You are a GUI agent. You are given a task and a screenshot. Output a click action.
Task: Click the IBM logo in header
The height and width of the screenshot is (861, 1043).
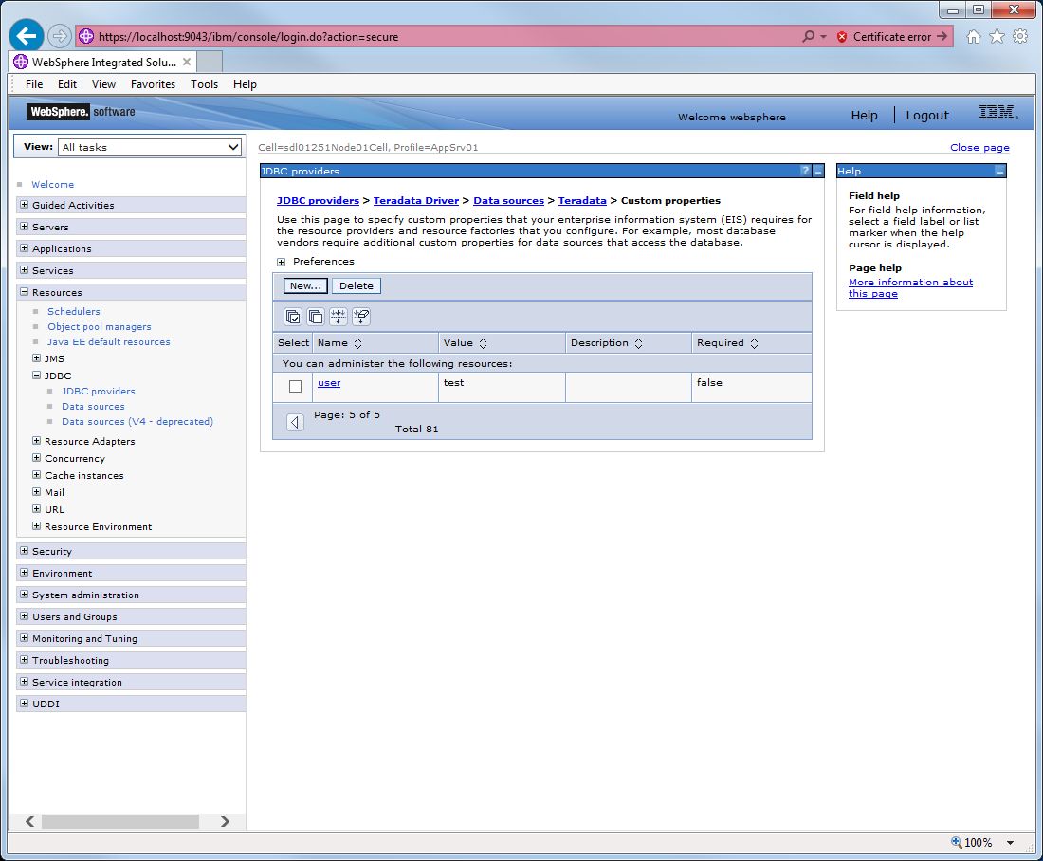[x=998, y=113]
